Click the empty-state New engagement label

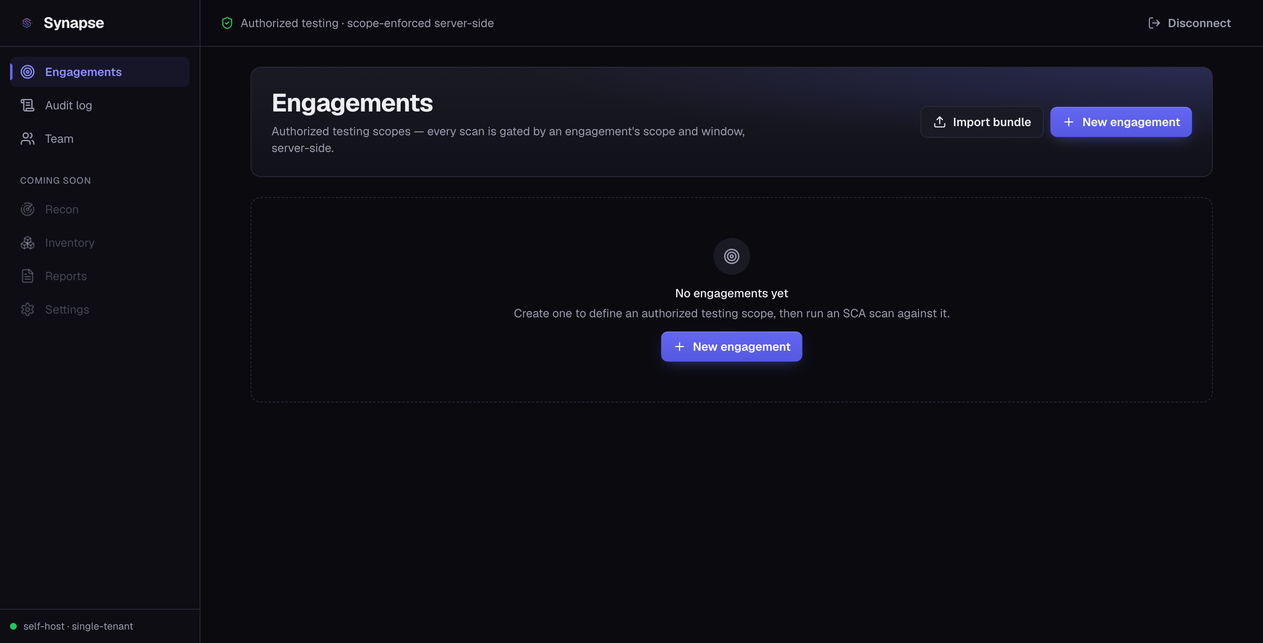click(741, 347)
